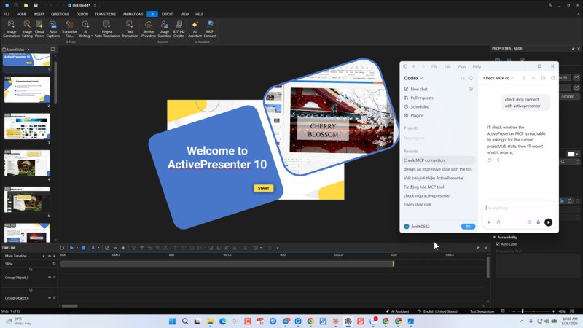Open the AI Assistant ribbon button

point(195,28)
